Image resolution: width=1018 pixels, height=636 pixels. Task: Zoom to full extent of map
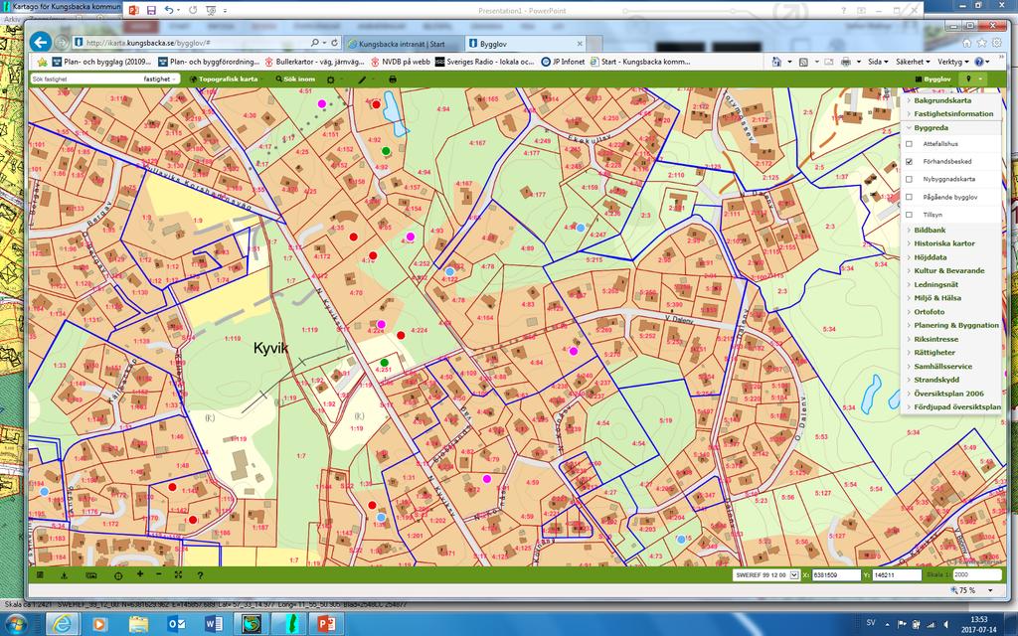click(x=179, y=575)
